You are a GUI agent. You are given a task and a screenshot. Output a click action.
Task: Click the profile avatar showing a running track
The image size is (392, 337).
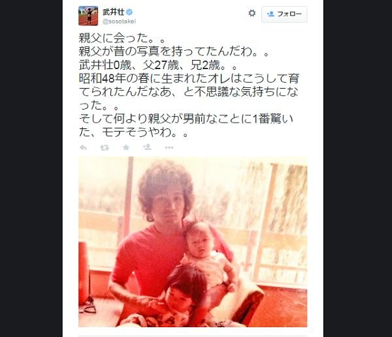tap(88, 16)
